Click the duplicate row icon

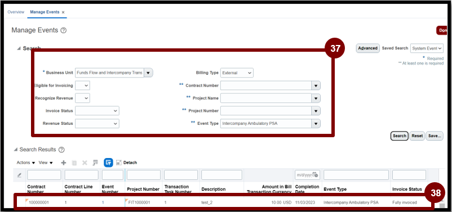pyautogui.click(x=74, y=163)
